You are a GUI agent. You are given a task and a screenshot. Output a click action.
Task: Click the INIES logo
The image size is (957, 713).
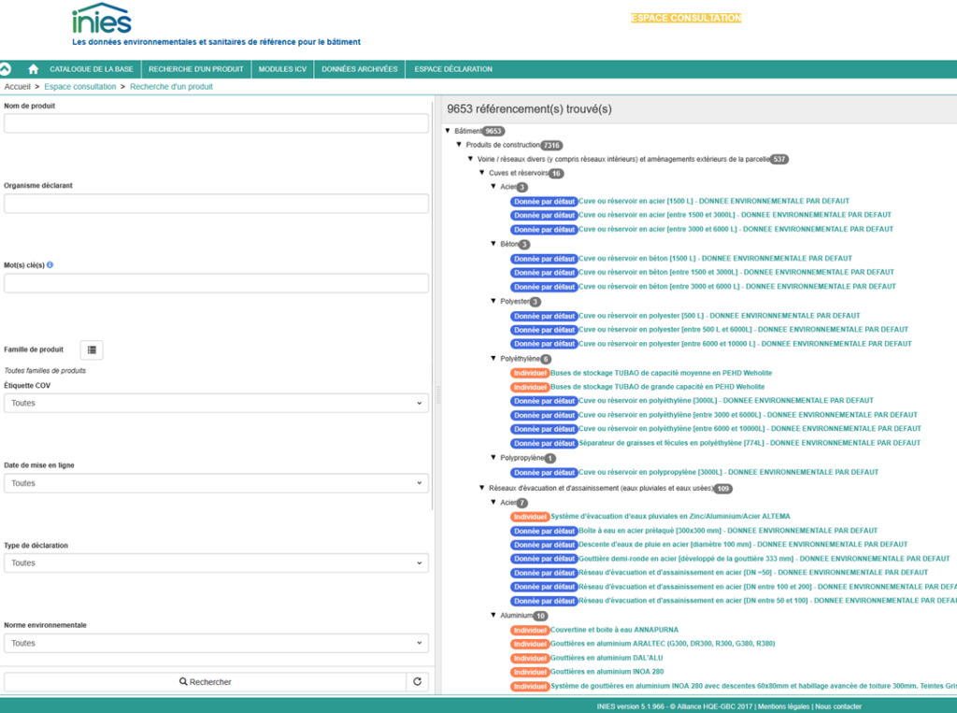pyautogui.click(x=102, y=19)
